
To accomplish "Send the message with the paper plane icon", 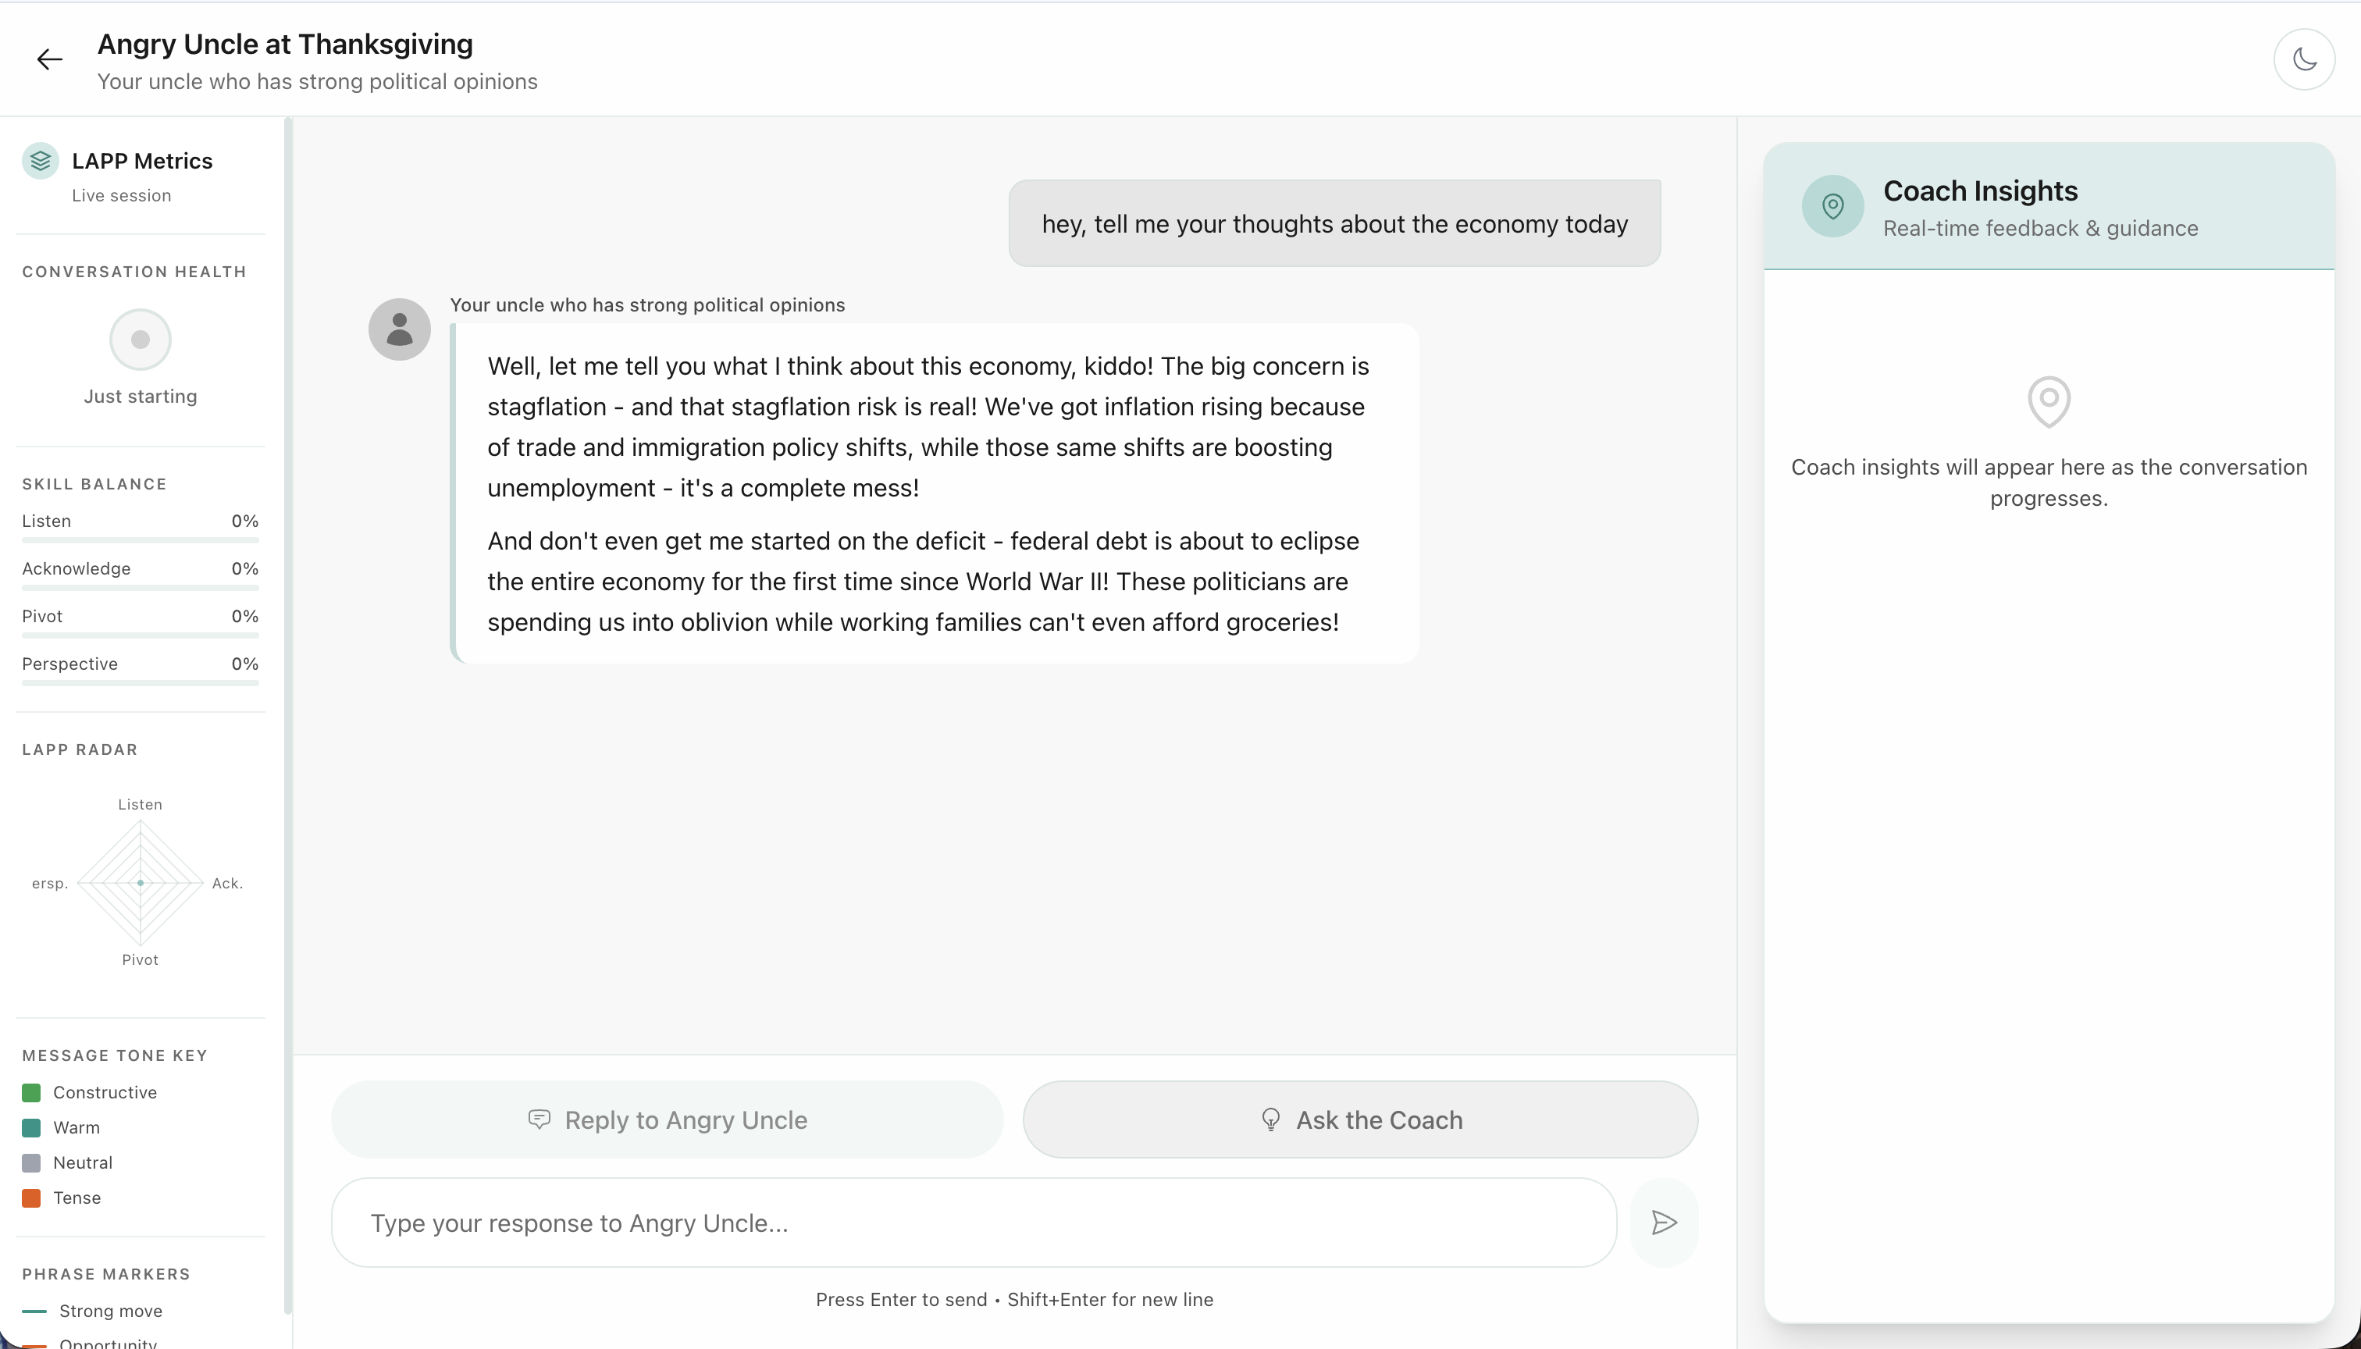I will pos(1665,1223).
